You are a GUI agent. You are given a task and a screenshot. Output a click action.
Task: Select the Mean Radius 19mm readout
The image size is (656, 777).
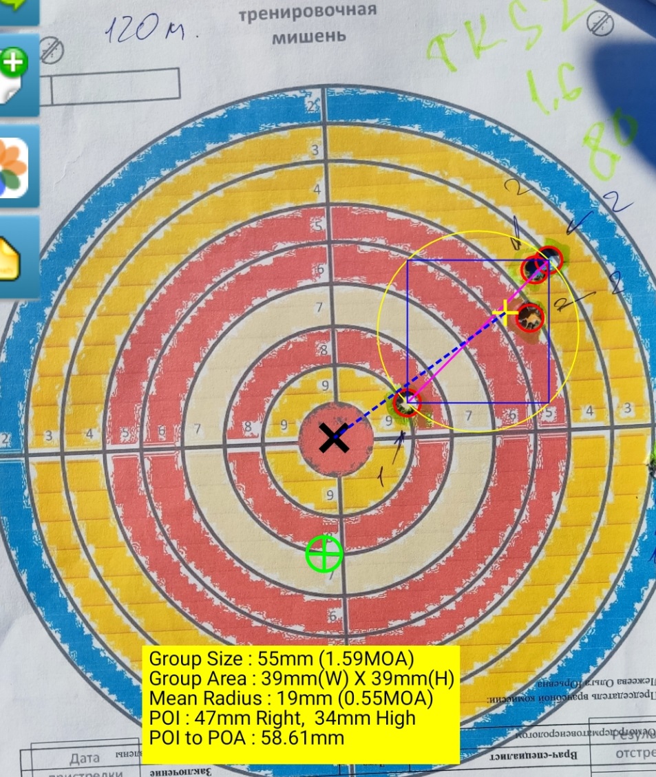[290, 699]
